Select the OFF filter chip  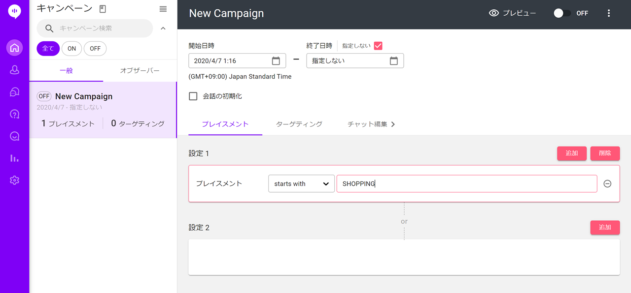[95, 48]
